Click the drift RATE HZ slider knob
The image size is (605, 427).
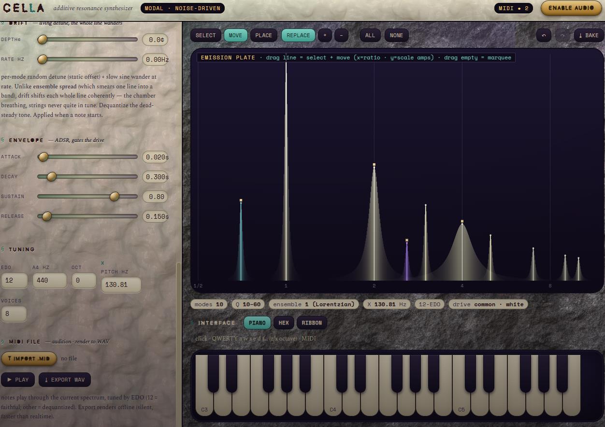coord(43,59)
